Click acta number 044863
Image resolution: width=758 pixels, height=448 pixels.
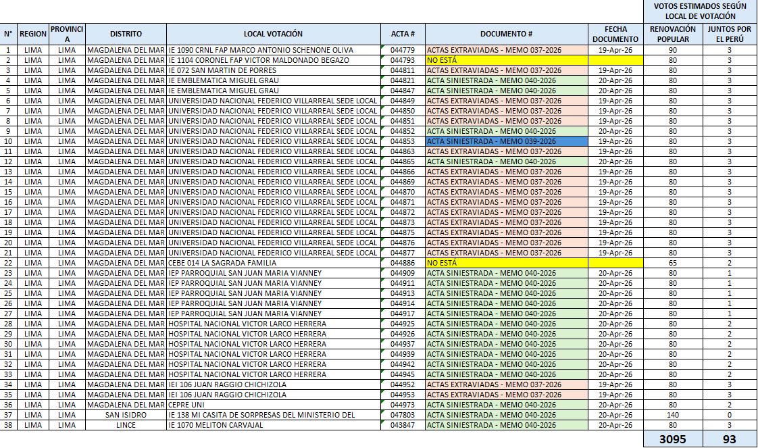pos(403,152)
